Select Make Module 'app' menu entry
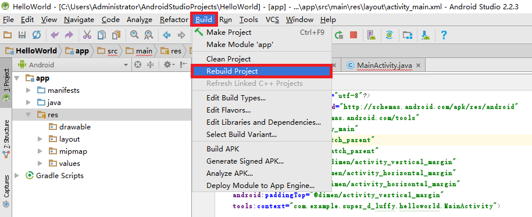Viewport: 532px width, 217px height. (261, 44)
